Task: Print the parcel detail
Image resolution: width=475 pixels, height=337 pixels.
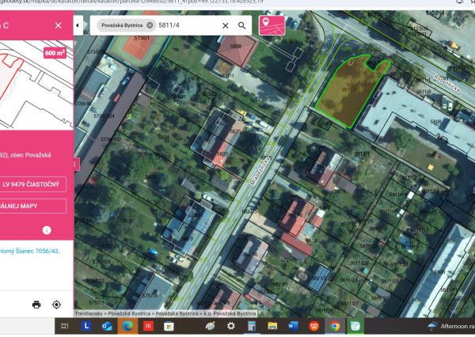Action: pos(36,305)
